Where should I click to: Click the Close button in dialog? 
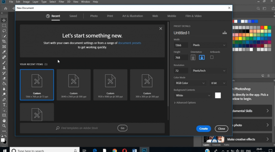(222, 129)
